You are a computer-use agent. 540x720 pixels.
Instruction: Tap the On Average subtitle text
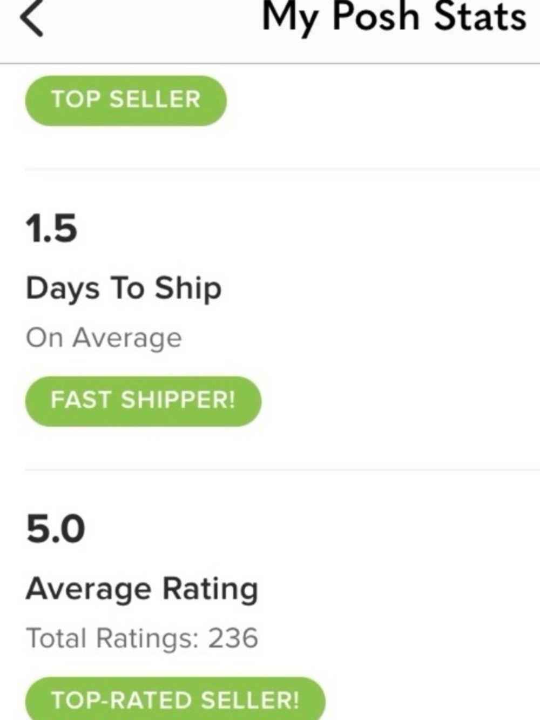tap(104, 337)
